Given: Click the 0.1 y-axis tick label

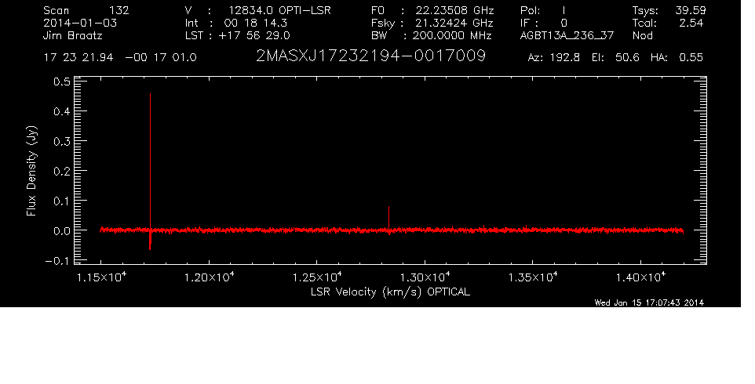Looking at the screenshot, I should coord(63,201).
